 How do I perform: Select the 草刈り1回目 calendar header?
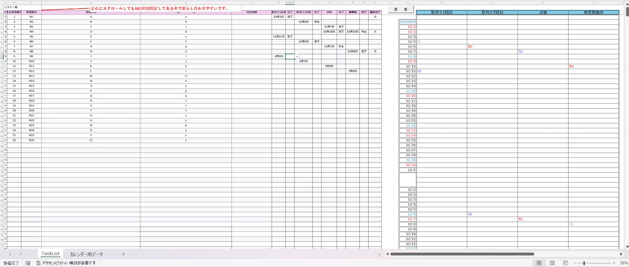tap(442, 12)
